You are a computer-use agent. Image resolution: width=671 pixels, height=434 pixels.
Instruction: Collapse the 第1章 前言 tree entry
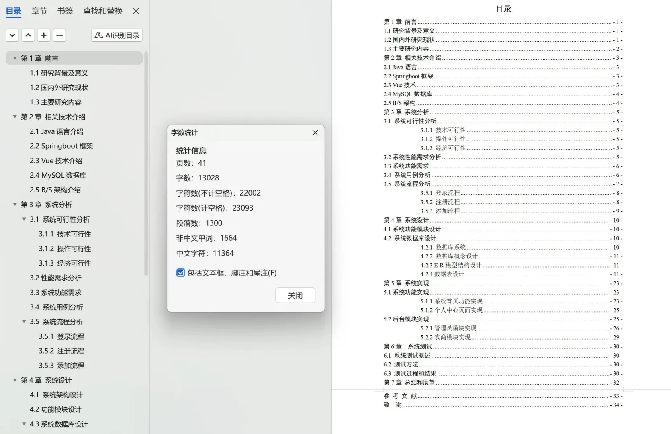(x=14, y=58)
